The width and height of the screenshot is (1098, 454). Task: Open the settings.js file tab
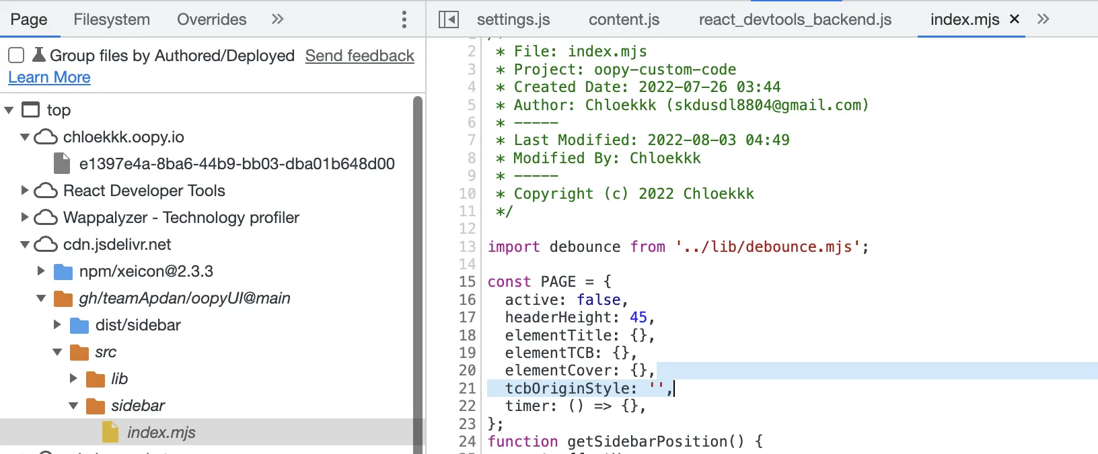coord(513,19)
